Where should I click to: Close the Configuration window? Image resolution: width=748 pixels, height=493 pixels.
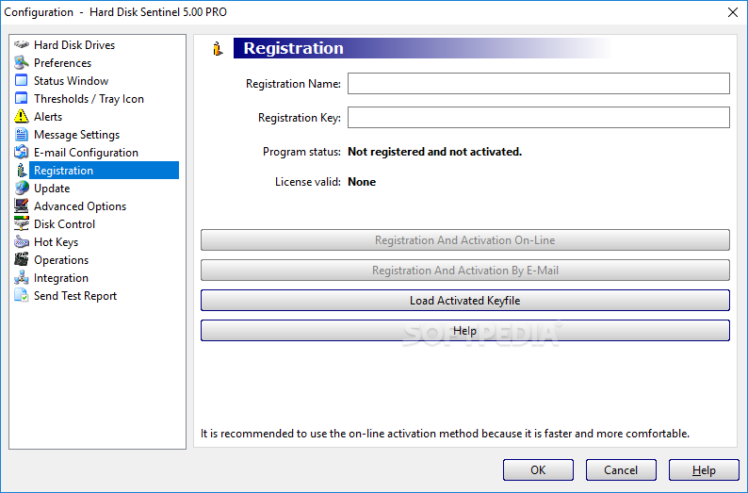733,12
